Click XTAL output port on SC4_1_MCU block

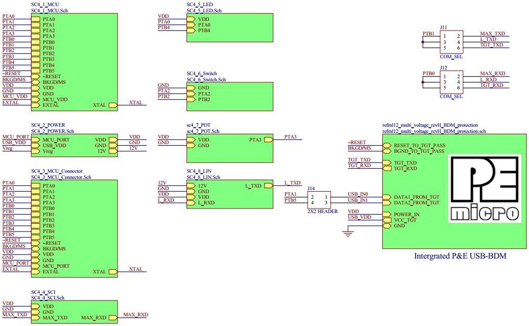pos(112,105)
